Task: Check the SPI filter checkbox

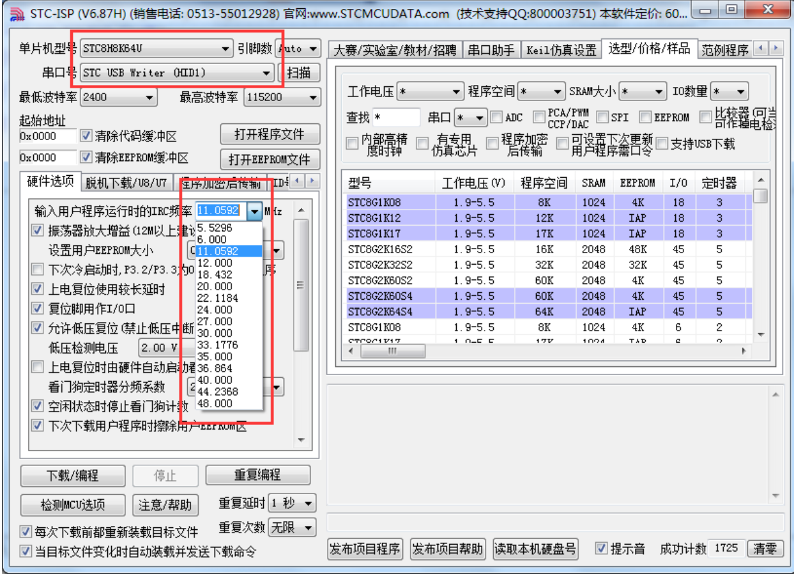Action: 602,118
